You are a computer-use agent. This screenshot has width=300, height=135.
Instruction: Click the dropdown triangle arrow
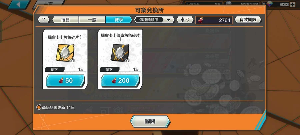pos(169,20)
